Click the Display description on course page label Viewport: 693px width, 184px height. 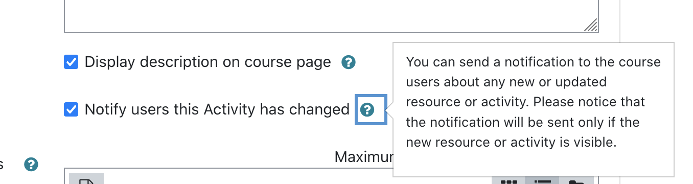pos(208,62)
